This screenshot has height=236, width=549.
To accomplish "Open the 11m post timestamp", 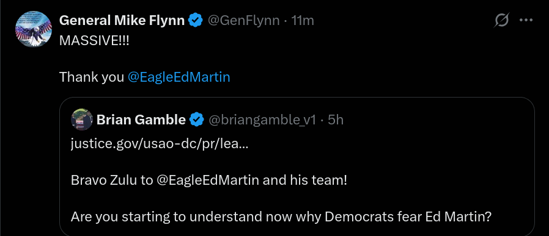I will (303, 21).
